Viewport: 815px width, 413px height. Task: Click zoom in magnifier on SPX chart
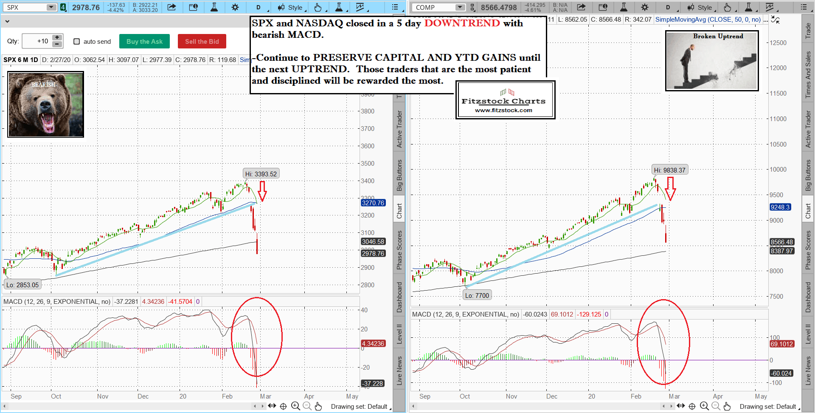295,406
